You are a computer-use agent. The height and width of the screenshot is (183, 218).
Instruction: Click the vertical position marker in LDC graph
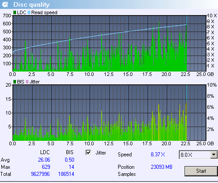(x=186, y=44)
